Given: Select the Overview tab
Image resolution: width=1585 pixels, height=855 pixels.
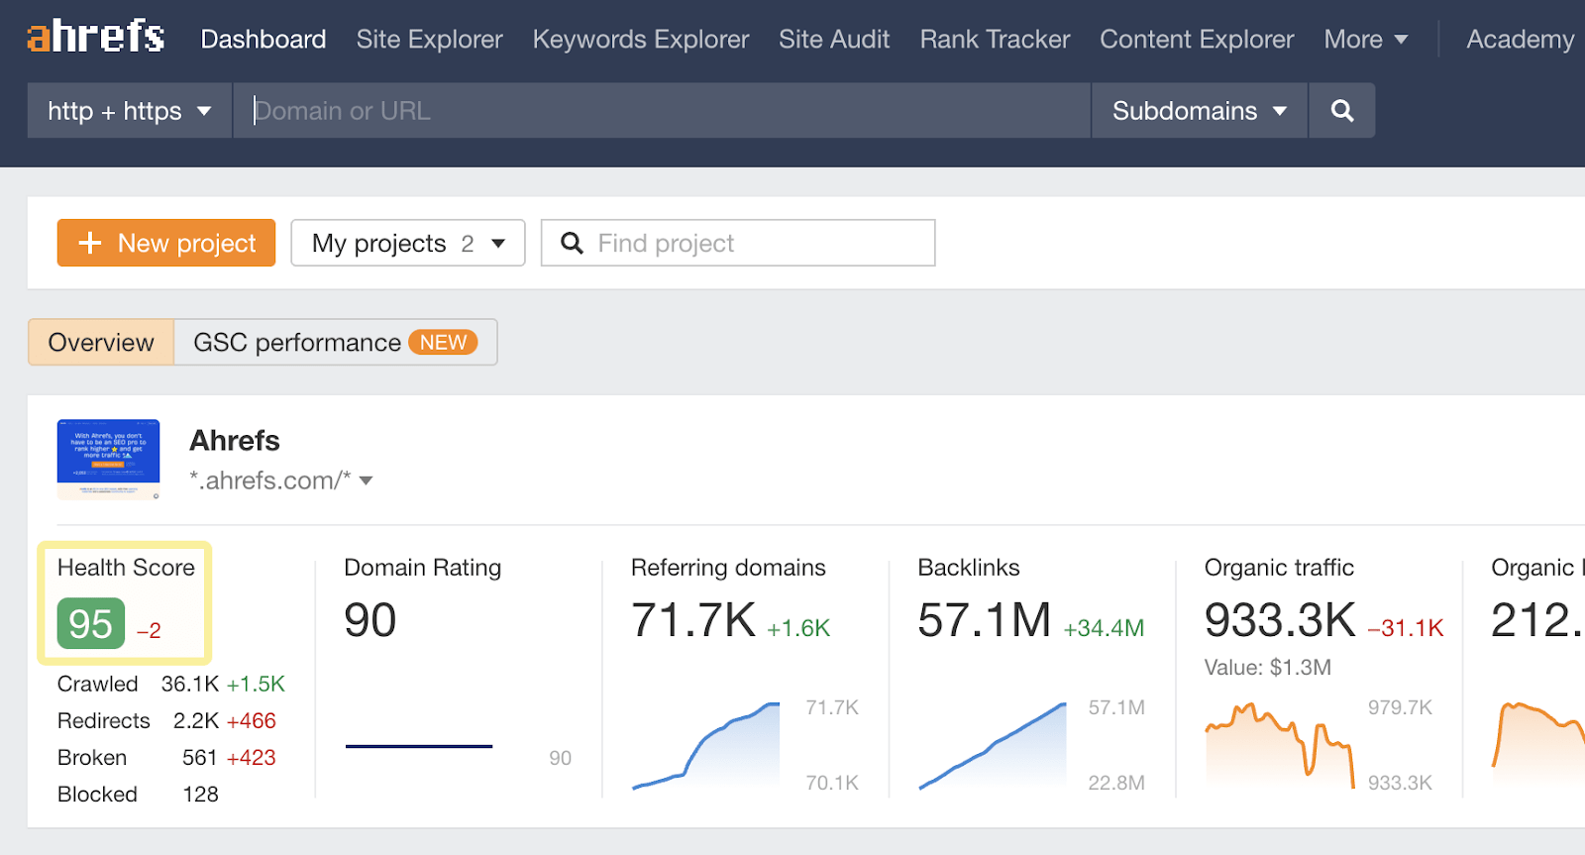Looking at the screenshot, I should click(101, 342).
